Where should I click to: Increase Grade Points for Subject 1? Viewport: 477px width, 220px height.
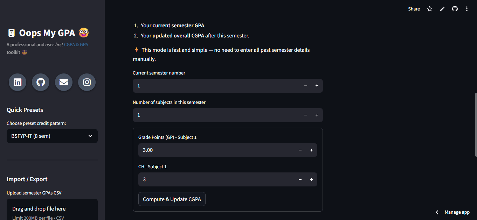coord(311,150)
